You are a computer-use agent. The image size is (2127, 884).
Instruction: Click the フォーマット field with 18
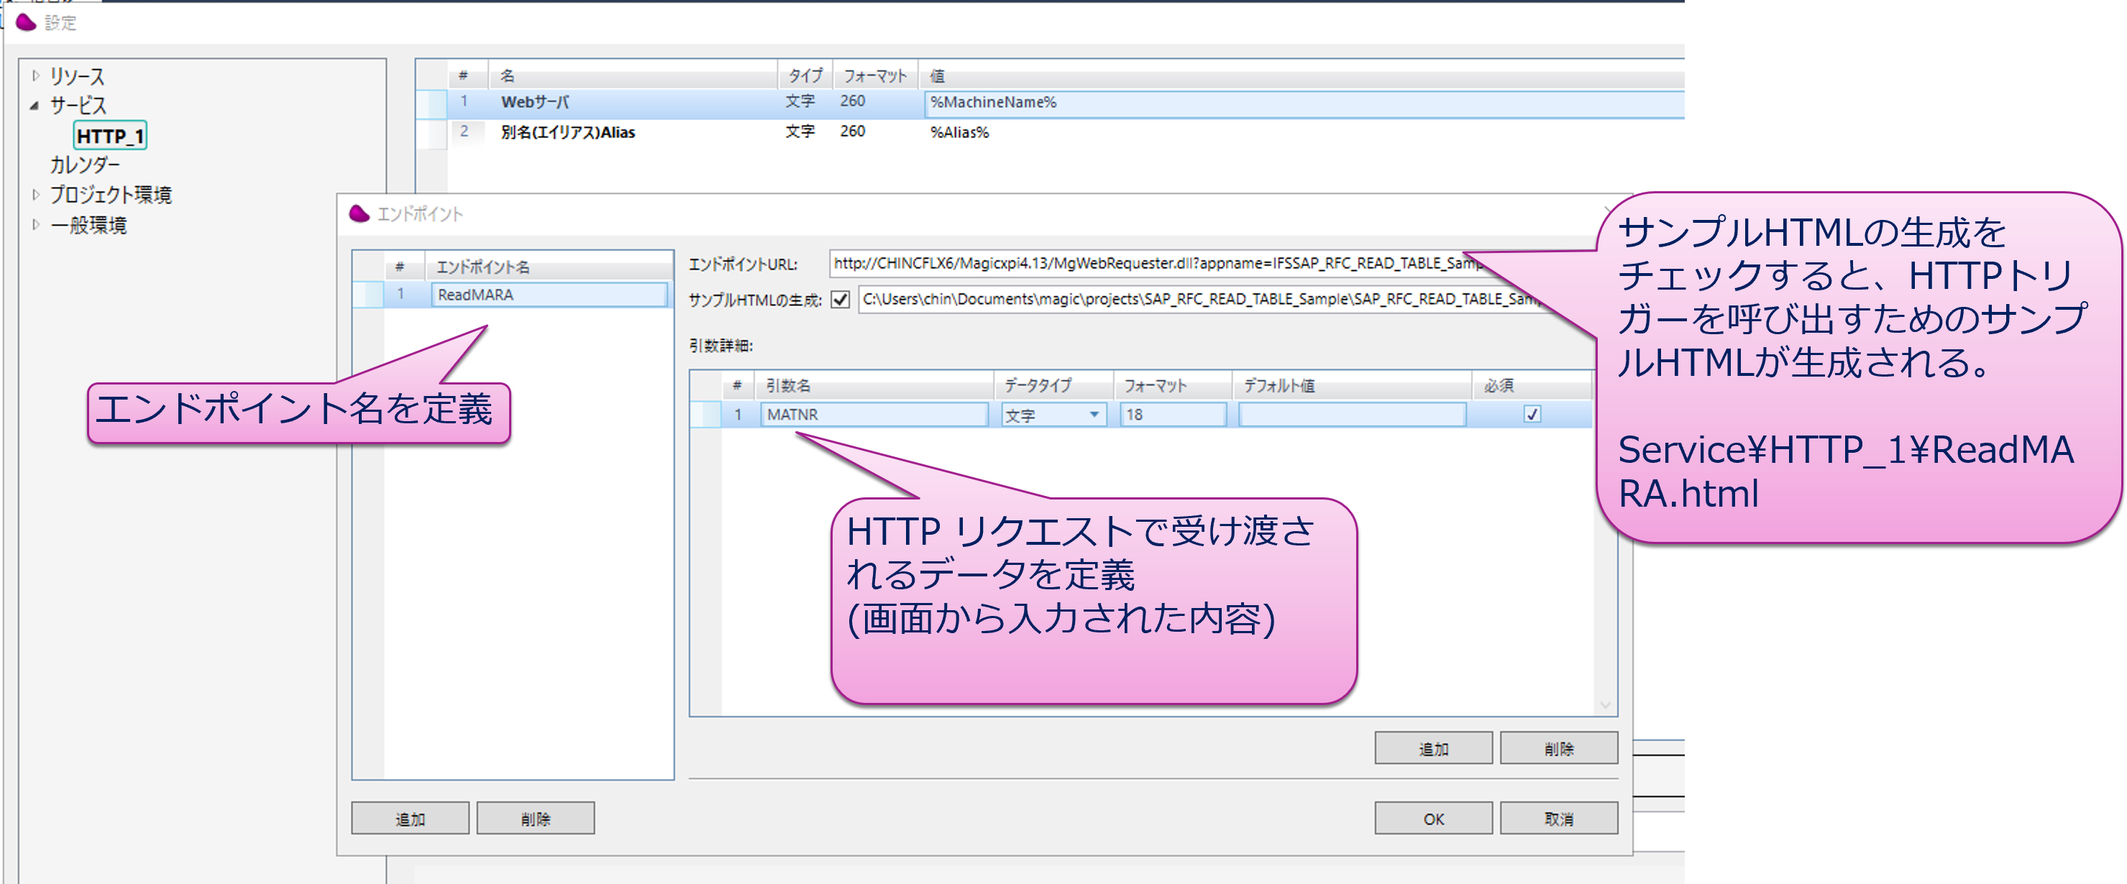1173,415
